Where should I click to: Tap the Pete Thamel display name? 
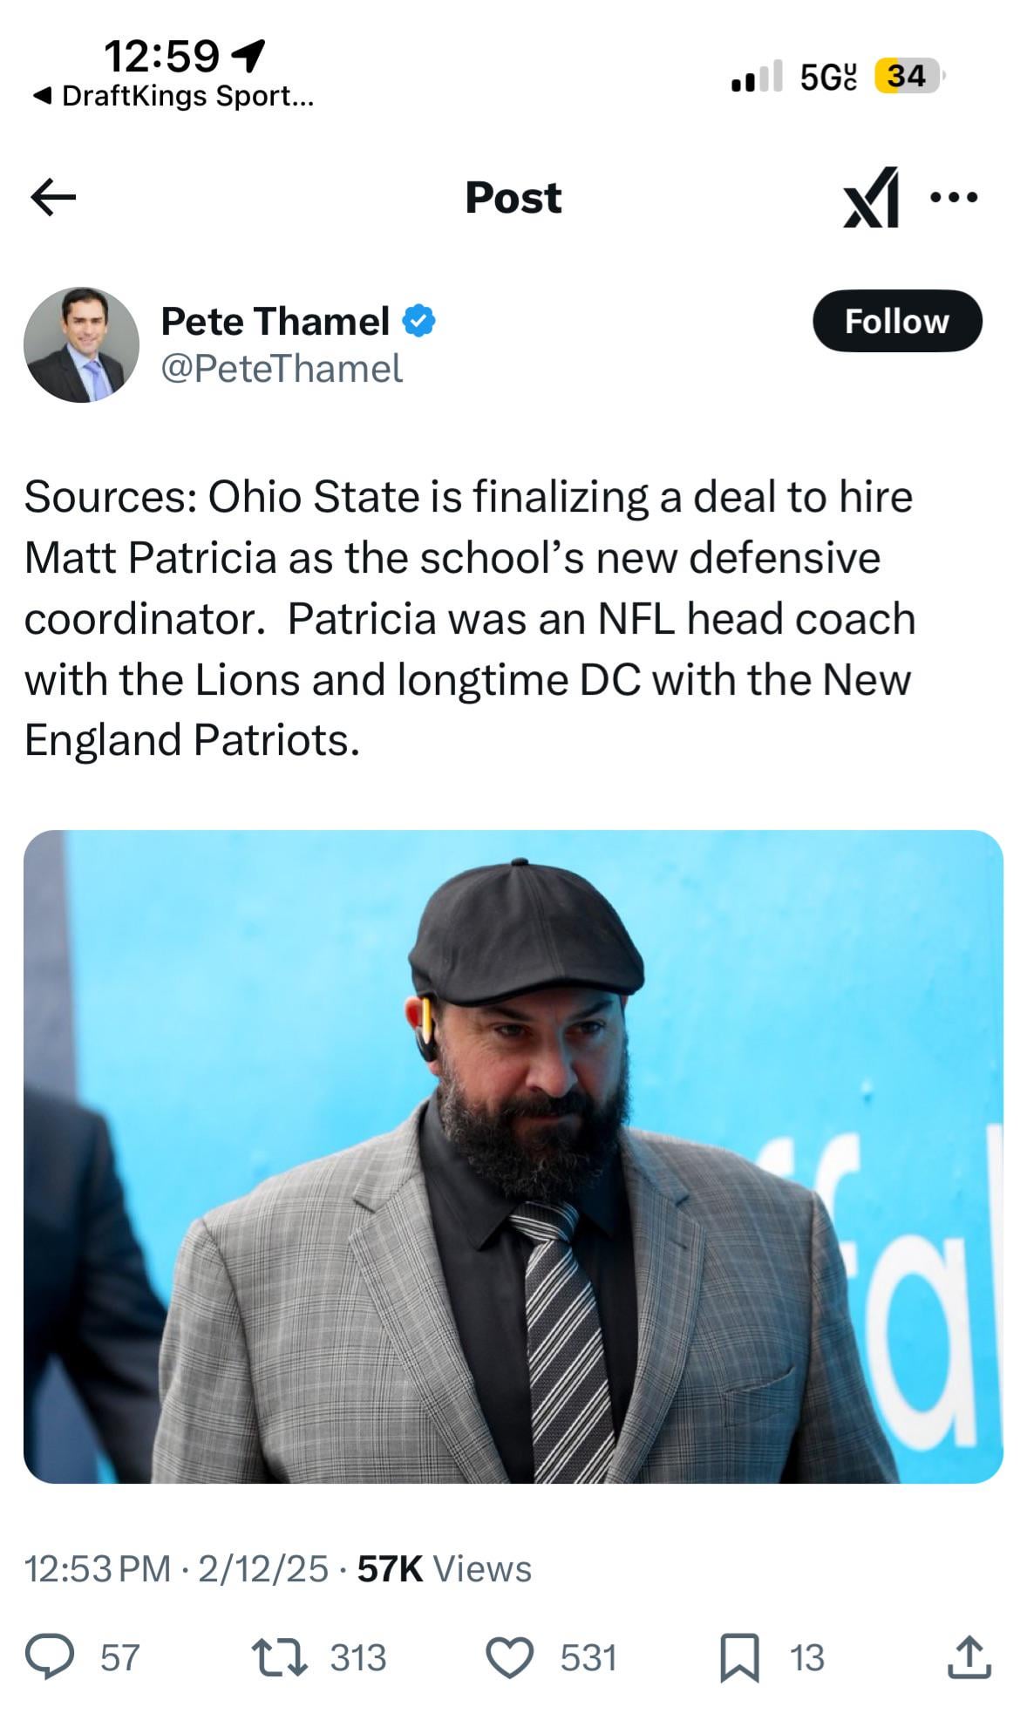pos(275,321)
